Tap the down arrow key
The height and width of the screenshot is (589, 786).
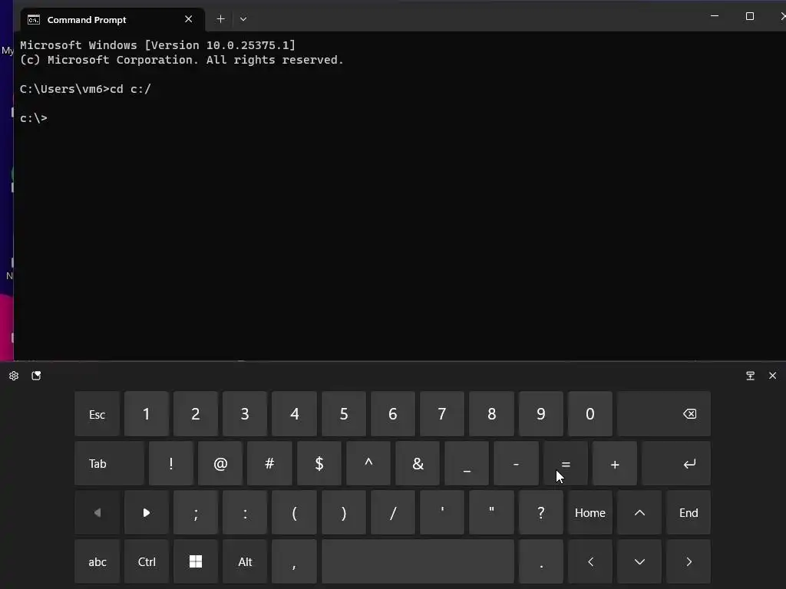pos(639,562)
